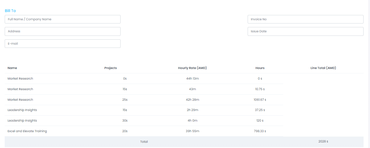The width and height of the screenshot is (370, 148).
Task: Click the E-mail input field
Action: 62,43
